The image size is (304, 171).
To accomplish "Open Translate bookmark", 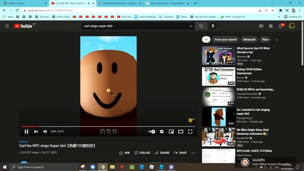I will 166,17.
